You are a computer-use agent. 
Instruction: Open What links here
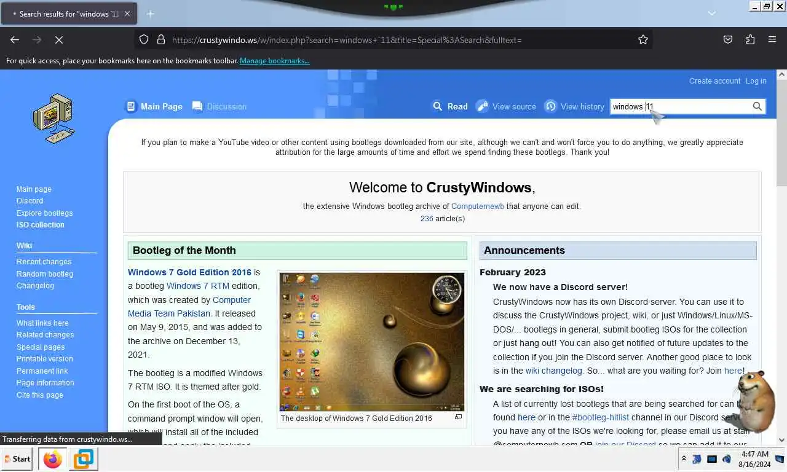[42, 323]
